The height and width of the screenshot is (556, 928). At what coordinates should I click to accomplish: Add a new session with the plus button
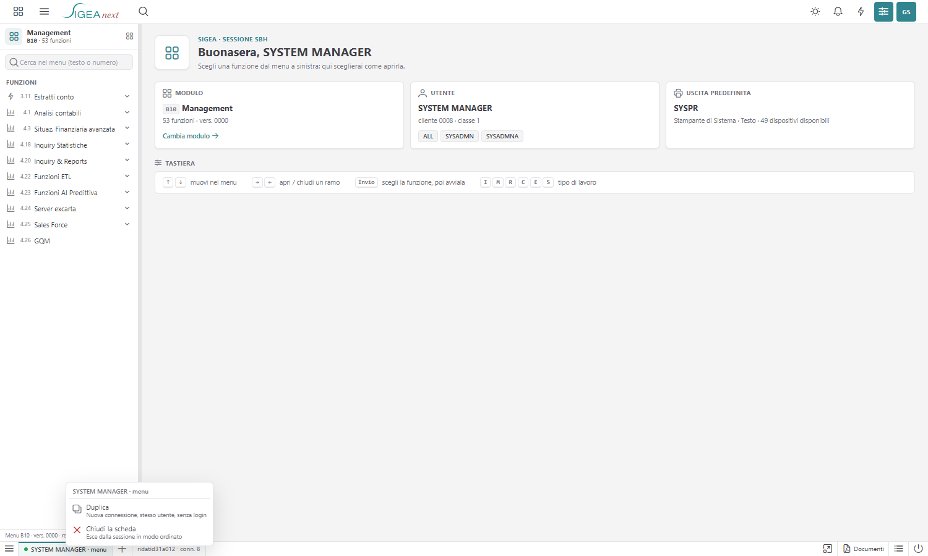(x=122, y=549)
